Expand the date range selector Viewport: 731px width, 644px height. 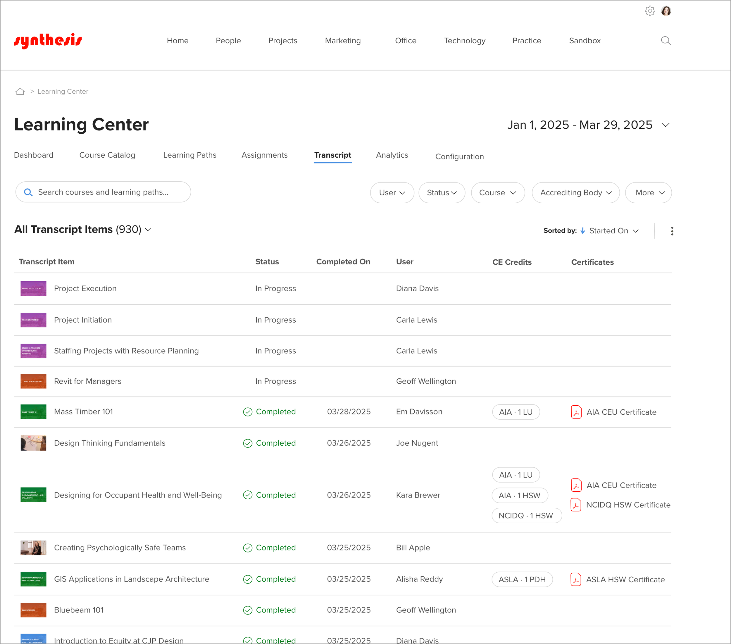(665, 125)
